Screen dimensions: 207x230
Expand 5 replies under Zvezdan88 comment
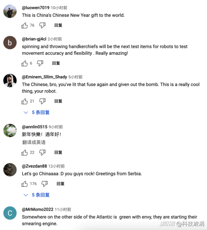click(37, 195)
